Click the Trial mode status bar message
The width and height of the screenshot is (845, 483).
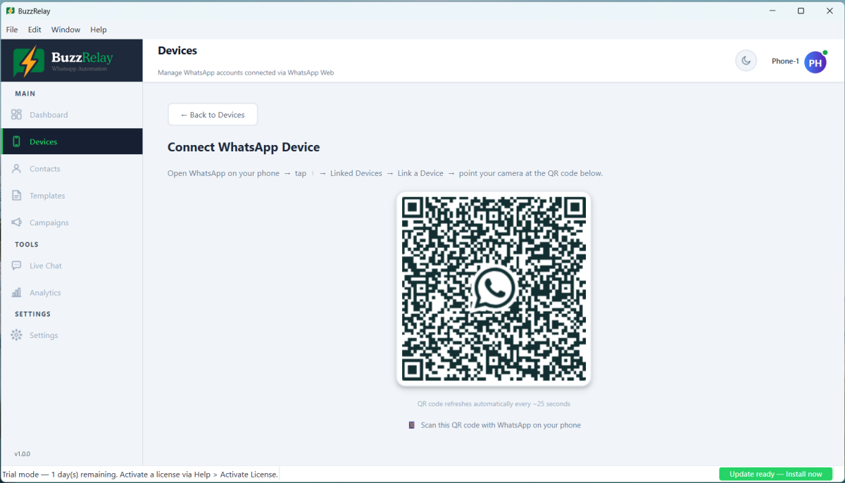click(x=140, y=475)
